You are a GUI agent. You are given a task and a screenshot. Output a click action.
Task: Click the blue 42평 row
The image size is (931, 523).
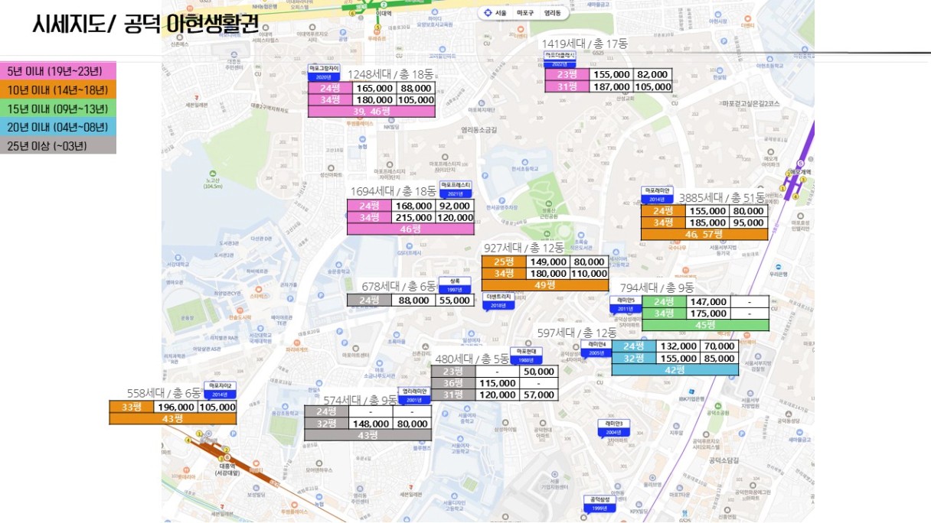pyautogui.click(x=675, y=369)
